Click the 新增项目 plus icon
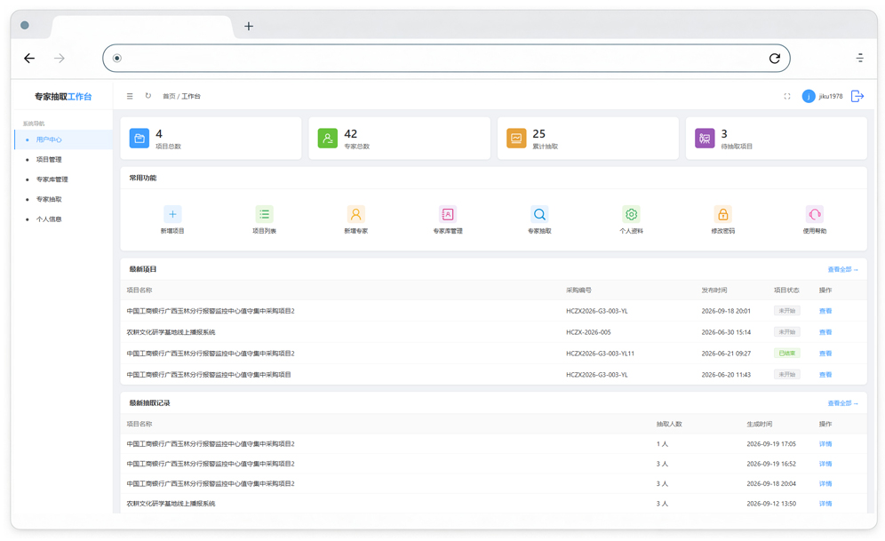885x541 pixels. pos(172,214)
